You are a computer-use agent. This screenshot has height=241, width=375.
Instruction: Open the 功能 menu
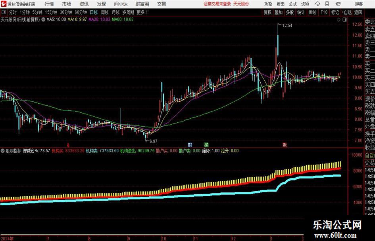click(268, 4)
